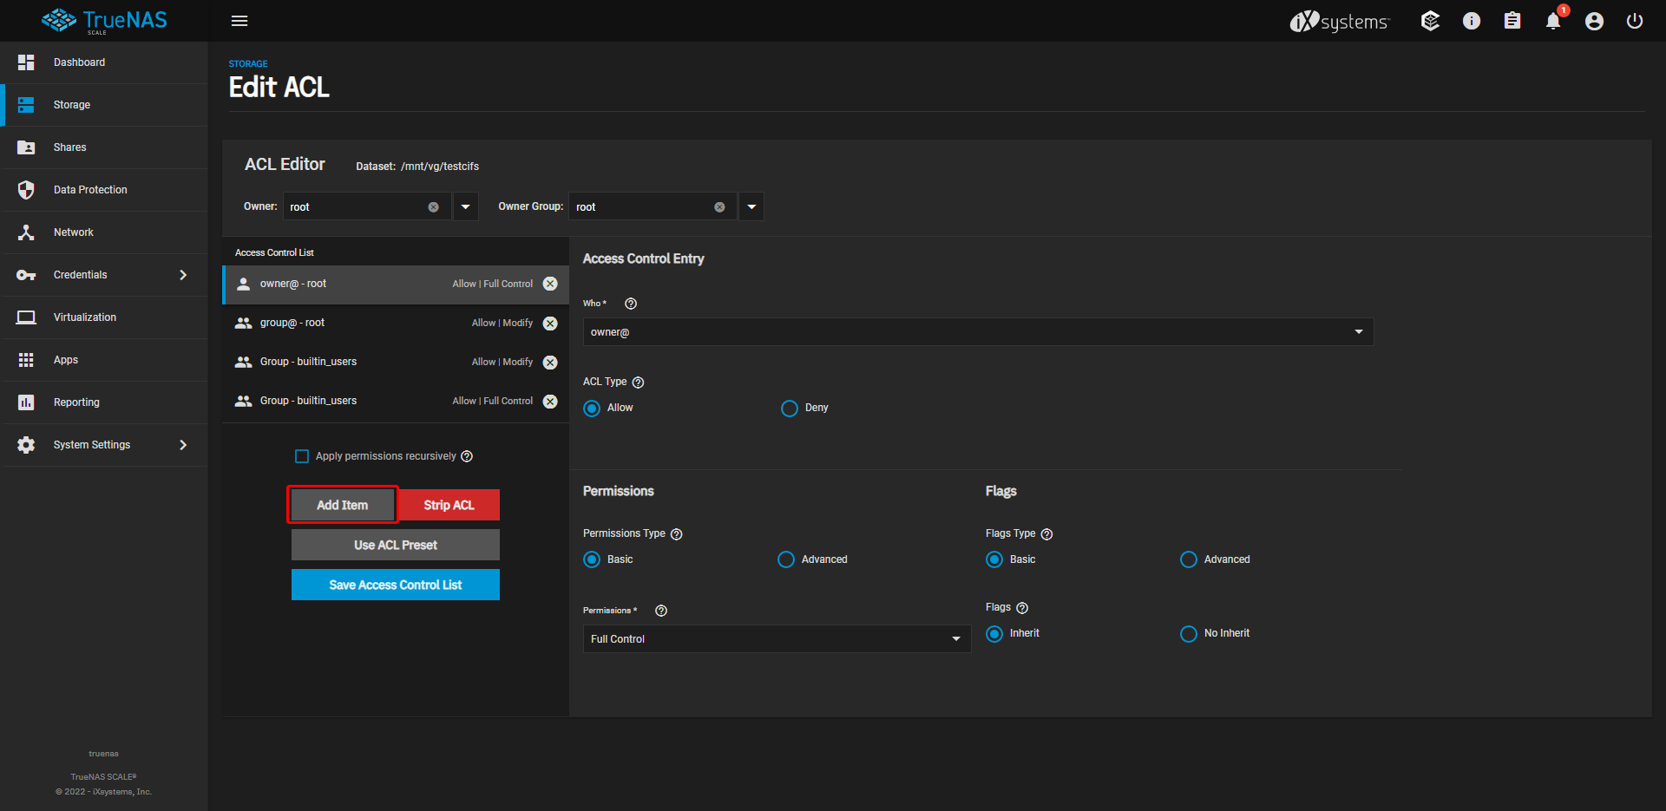Select Basic permissions type
Viewport: 1666px width, 811px height.
(592, 559)
